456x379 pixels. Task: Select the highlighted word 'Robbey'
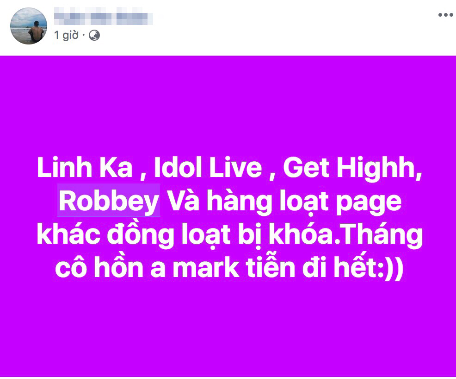click(x=109, y=201)
